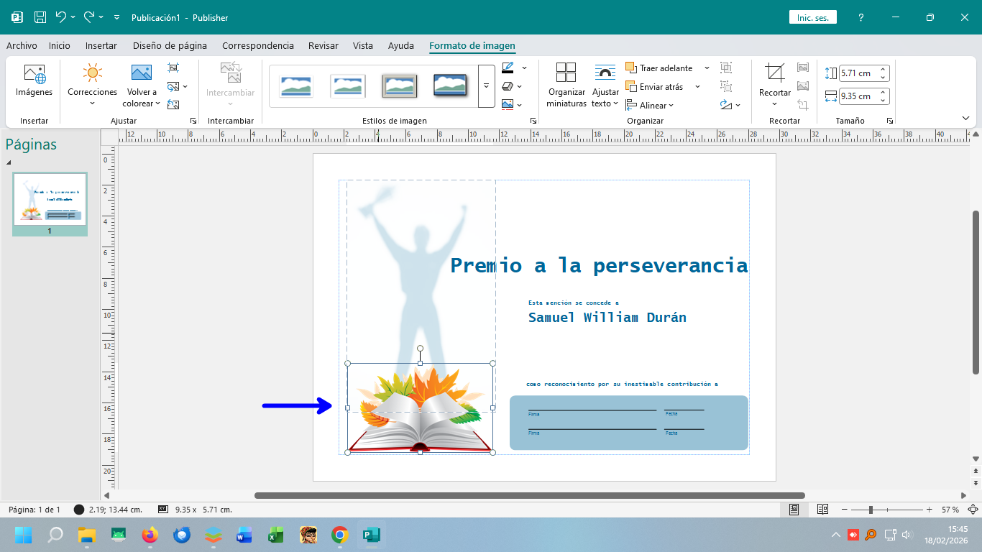This screenshot has height=552, width=982.
Task: Increase the height value stepper
Action: coord(883,68)
